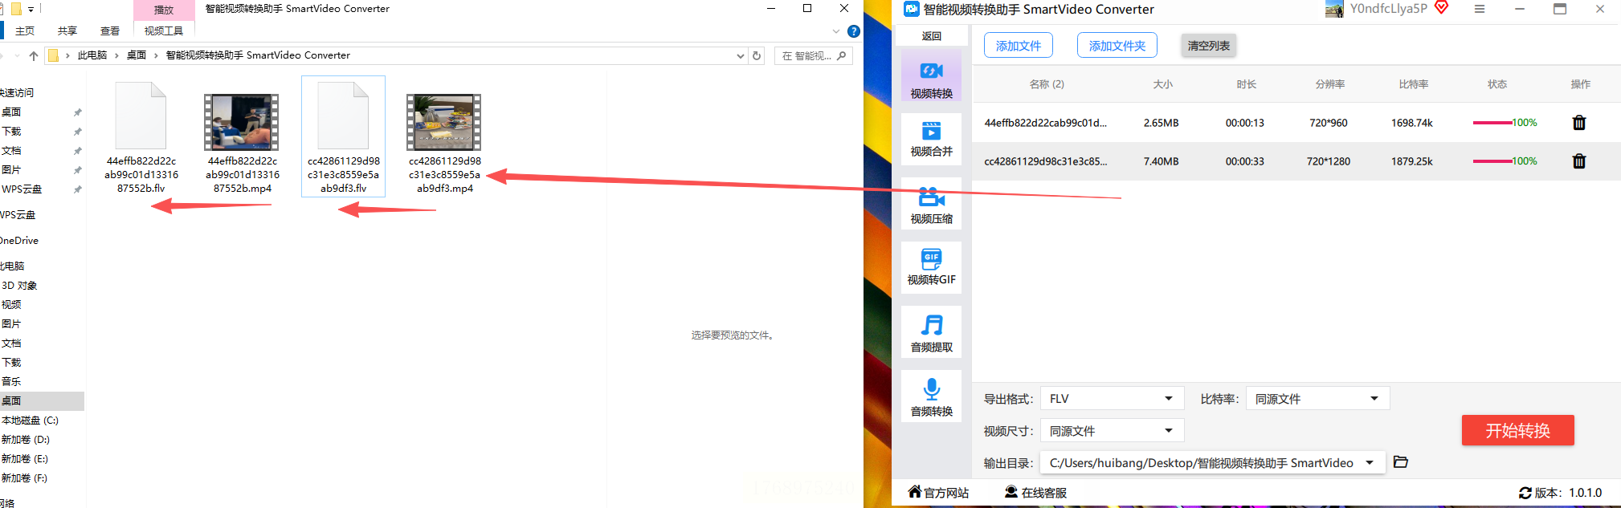Open the 导出格式 FLV dropdown

tap(1113, 399)
